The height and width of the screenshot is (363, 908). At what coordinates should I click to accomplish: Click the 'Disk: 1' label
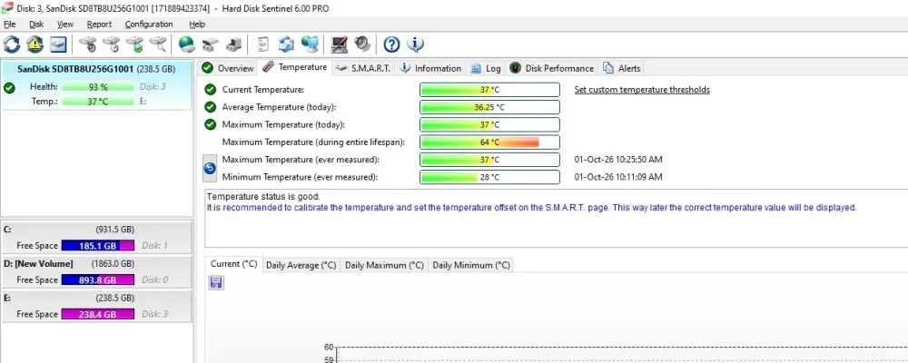(155, 245)
